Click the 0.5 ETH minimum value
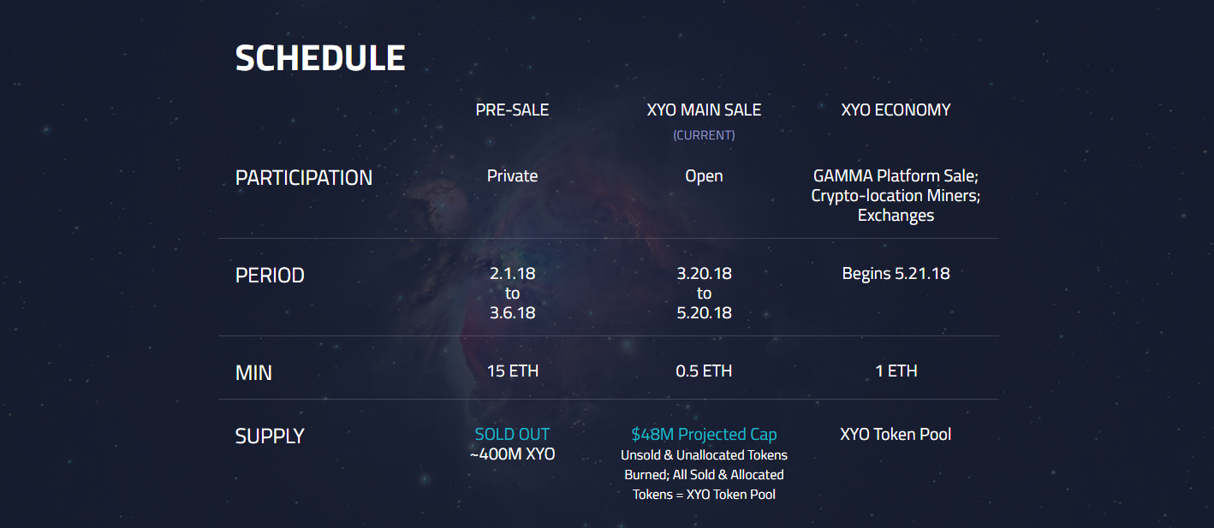 click(x=704, y=371)
